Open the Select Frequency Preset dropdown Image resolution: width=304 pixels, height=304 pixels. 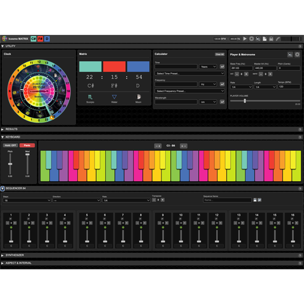tap(189, 91)
